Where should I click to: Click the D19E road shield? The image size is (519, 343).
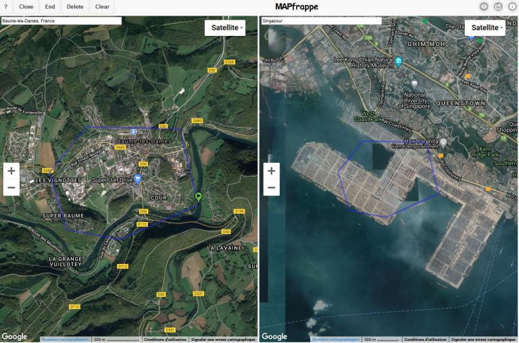click(x=239, y=211)
